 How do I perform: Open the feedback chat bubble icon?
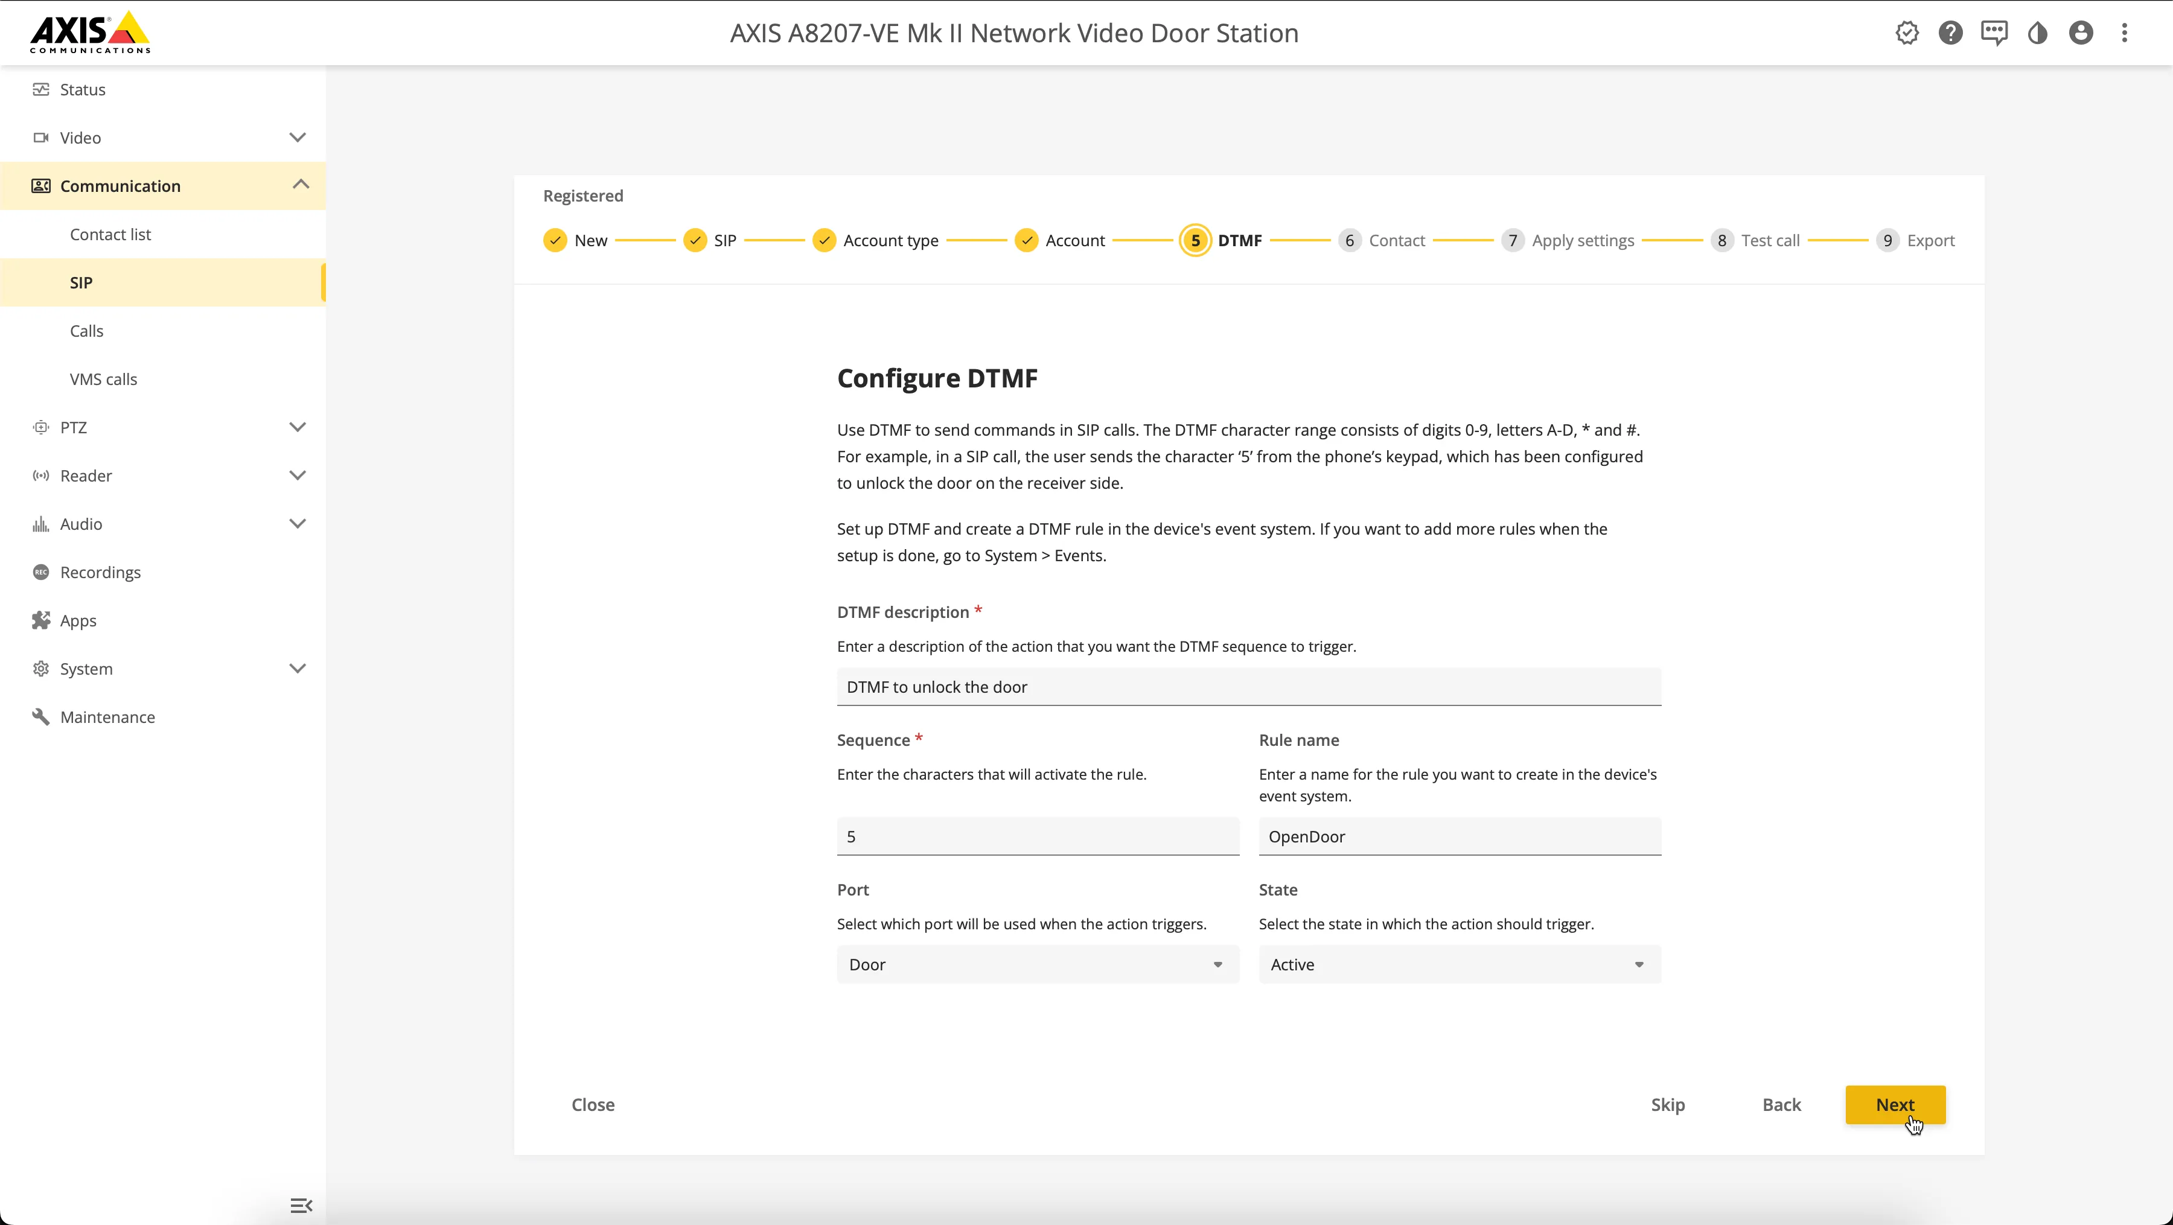[x=1994, y=33]
